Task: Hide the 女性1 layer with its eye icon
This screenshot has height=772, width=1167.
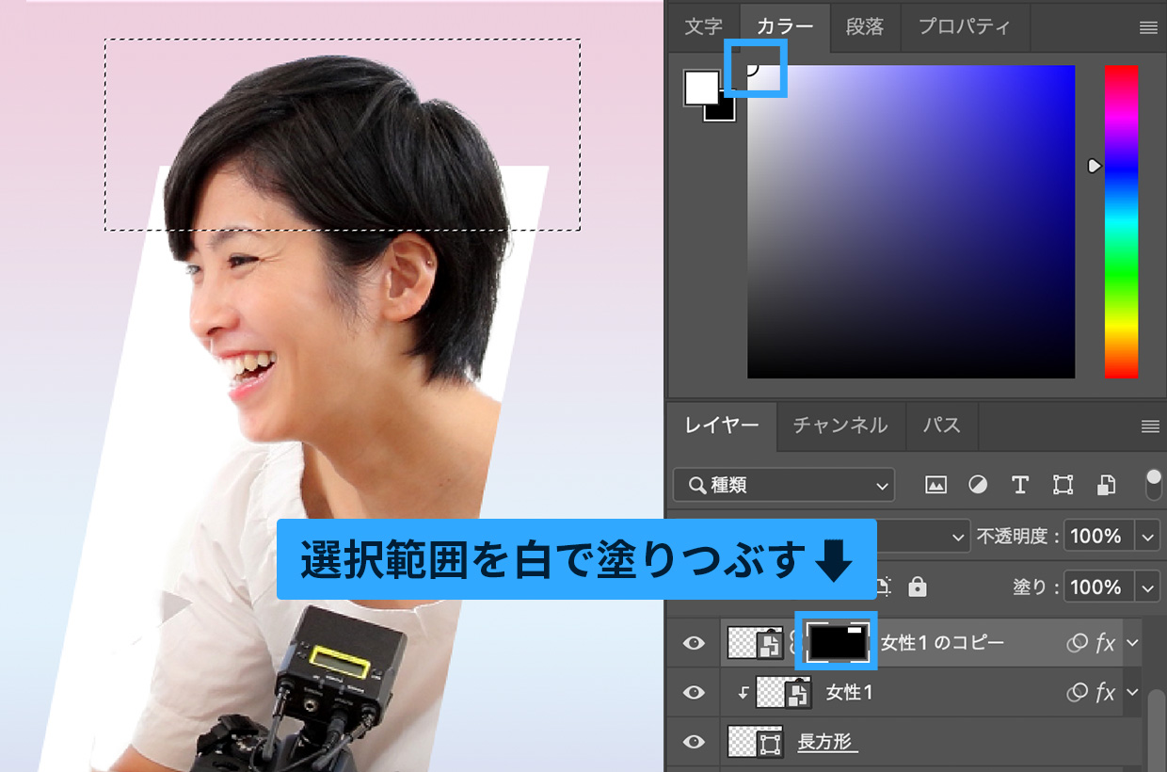Action: (x=695, y=693)
